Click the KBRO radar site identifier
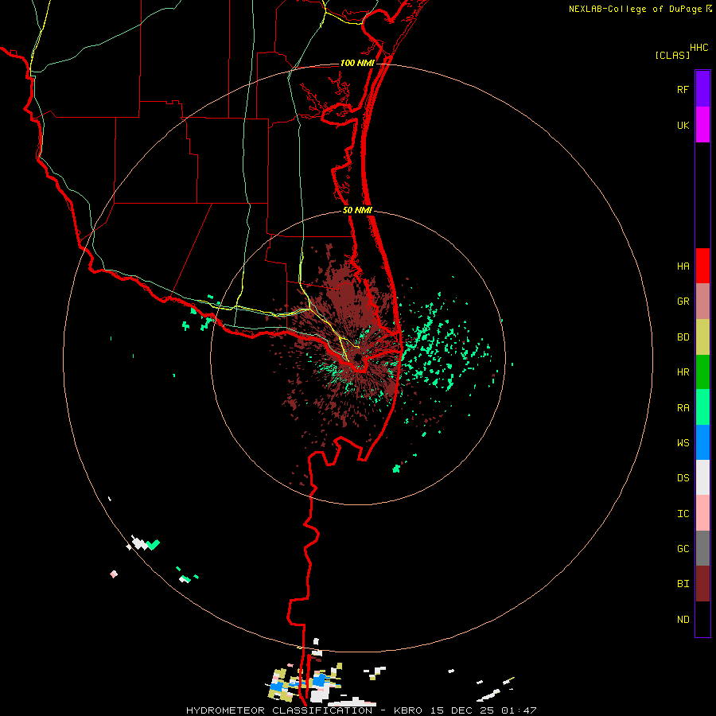 [x=408, y=710]
